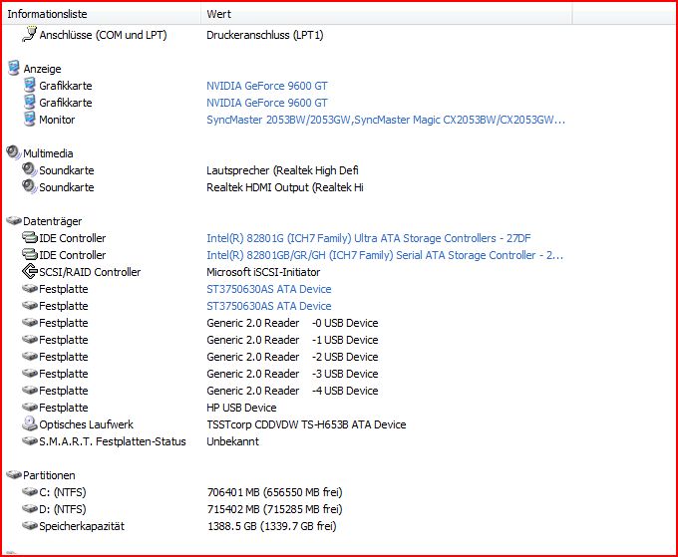
Task: Select the Anschlüsse (COM und LPT) label
Action: (x=103, y=35)
